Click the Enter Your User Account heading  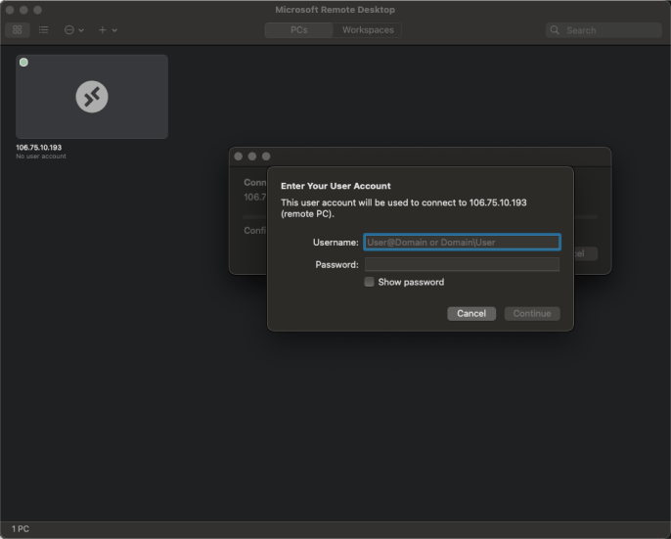click(335, 186)
